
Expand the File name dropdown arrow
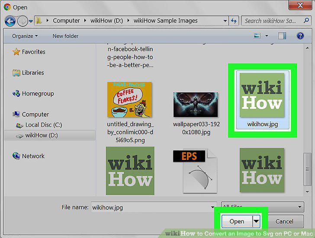[x=212, y=207]
